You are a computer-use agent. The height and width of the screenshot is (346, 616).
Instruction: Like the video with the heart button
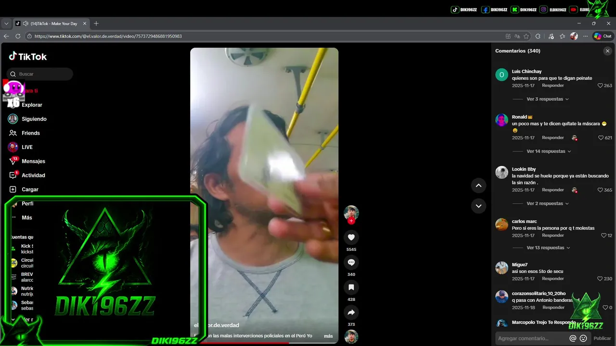[351, 237]
